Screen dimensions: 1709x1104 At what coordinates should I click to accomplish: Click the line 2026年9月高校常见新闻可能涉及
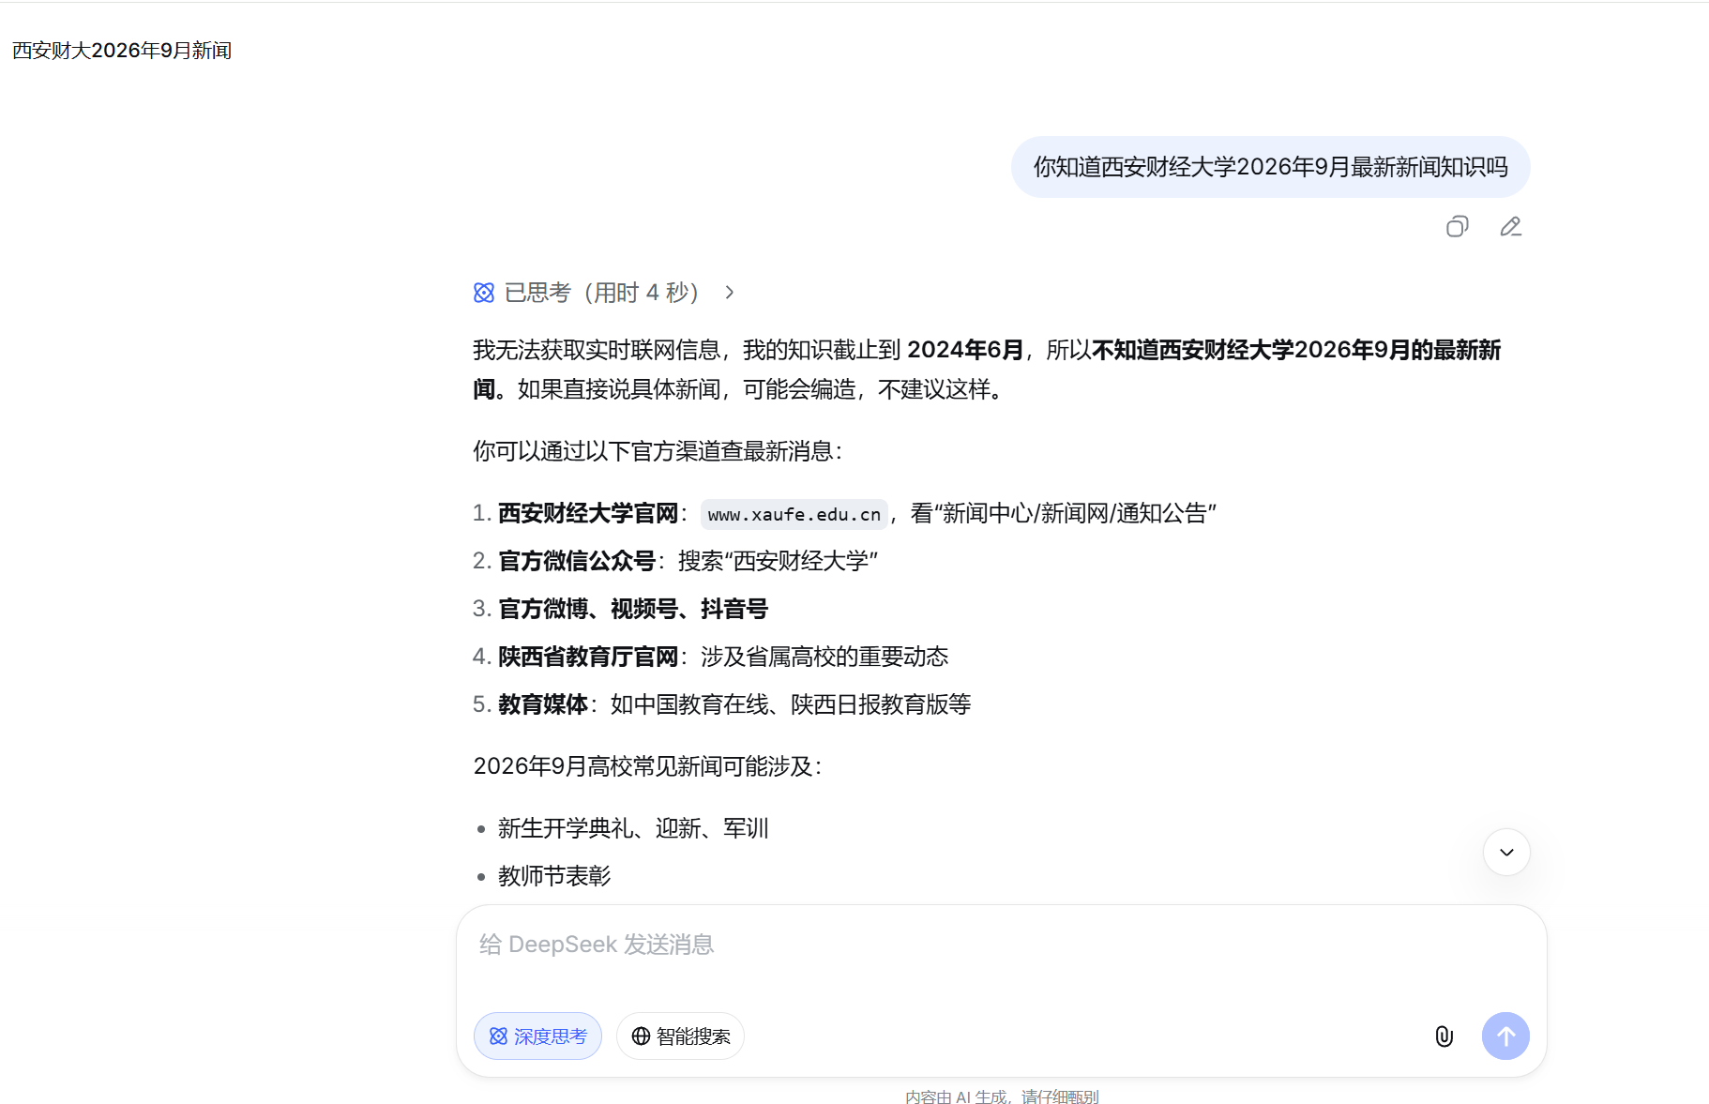pyautogui.click(x=647, y=766)
